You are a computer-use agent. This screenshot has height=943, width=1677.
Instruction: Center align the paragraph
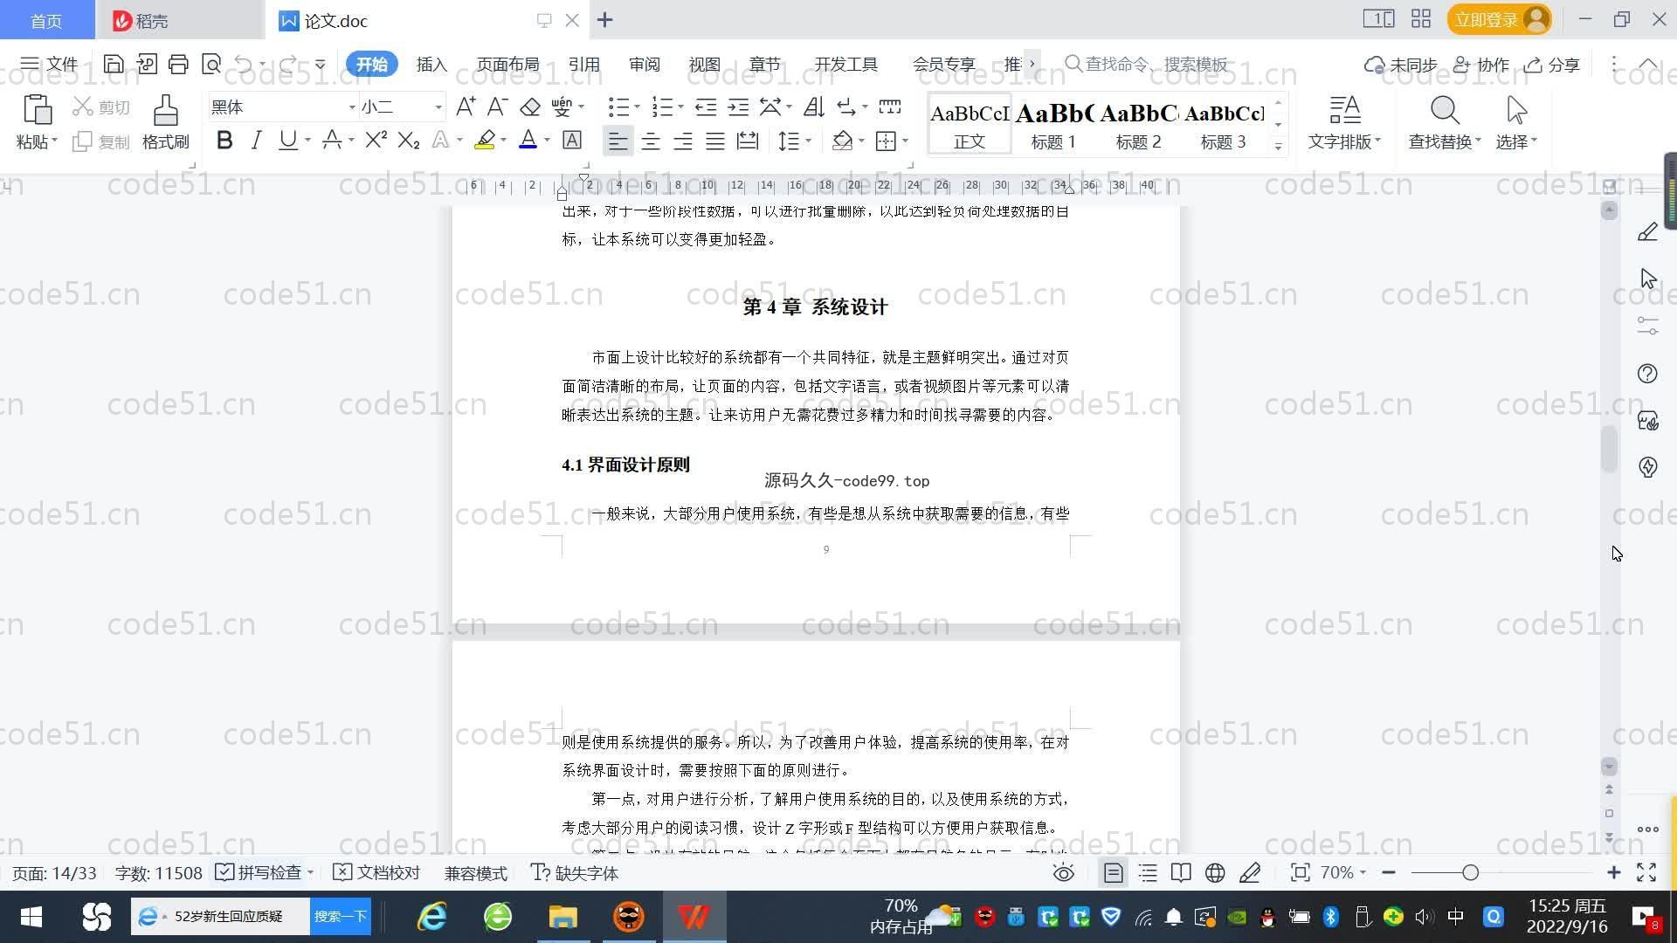pyautogui.click(x=650, y=141)
